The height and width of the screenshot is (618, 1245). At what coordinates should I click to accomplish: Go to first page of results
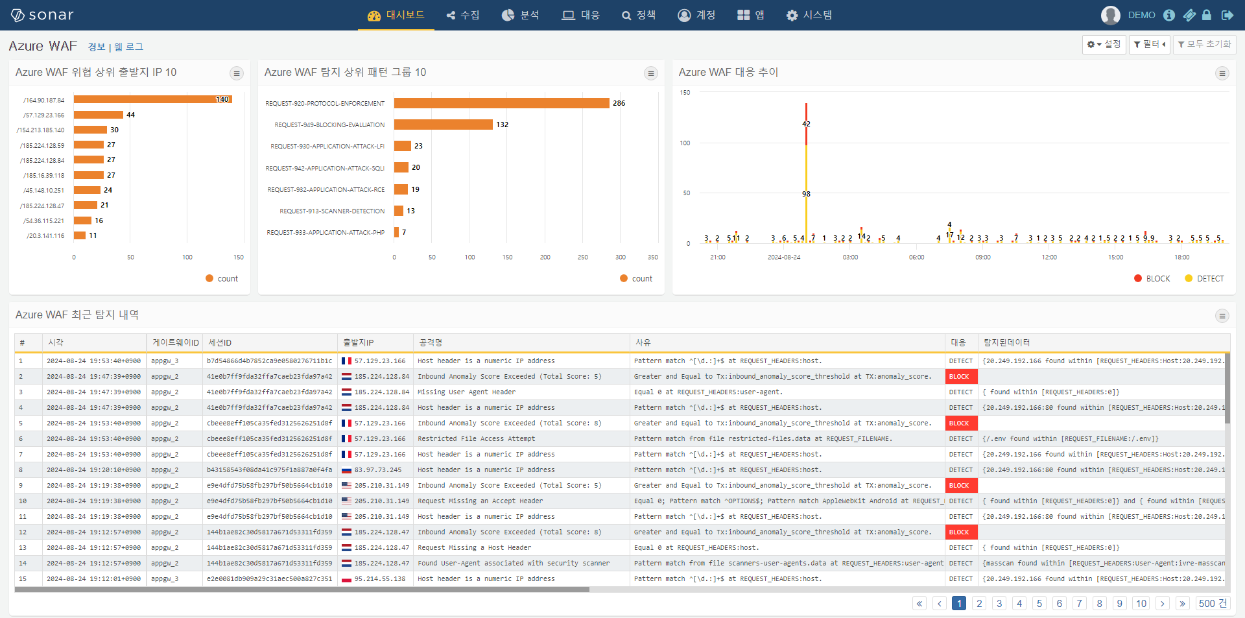click(x=919, y=603)
